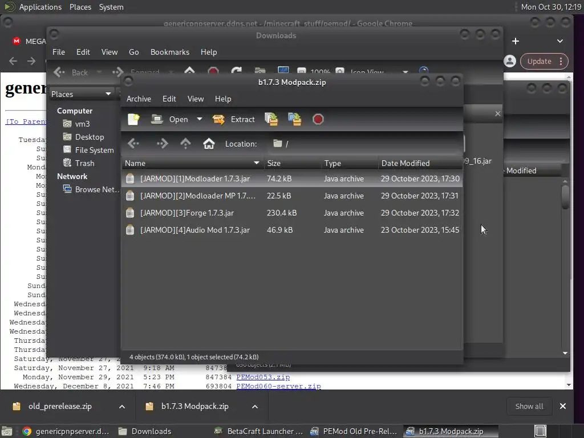Open the PEMod060-server.zip link

click(278, 386)
